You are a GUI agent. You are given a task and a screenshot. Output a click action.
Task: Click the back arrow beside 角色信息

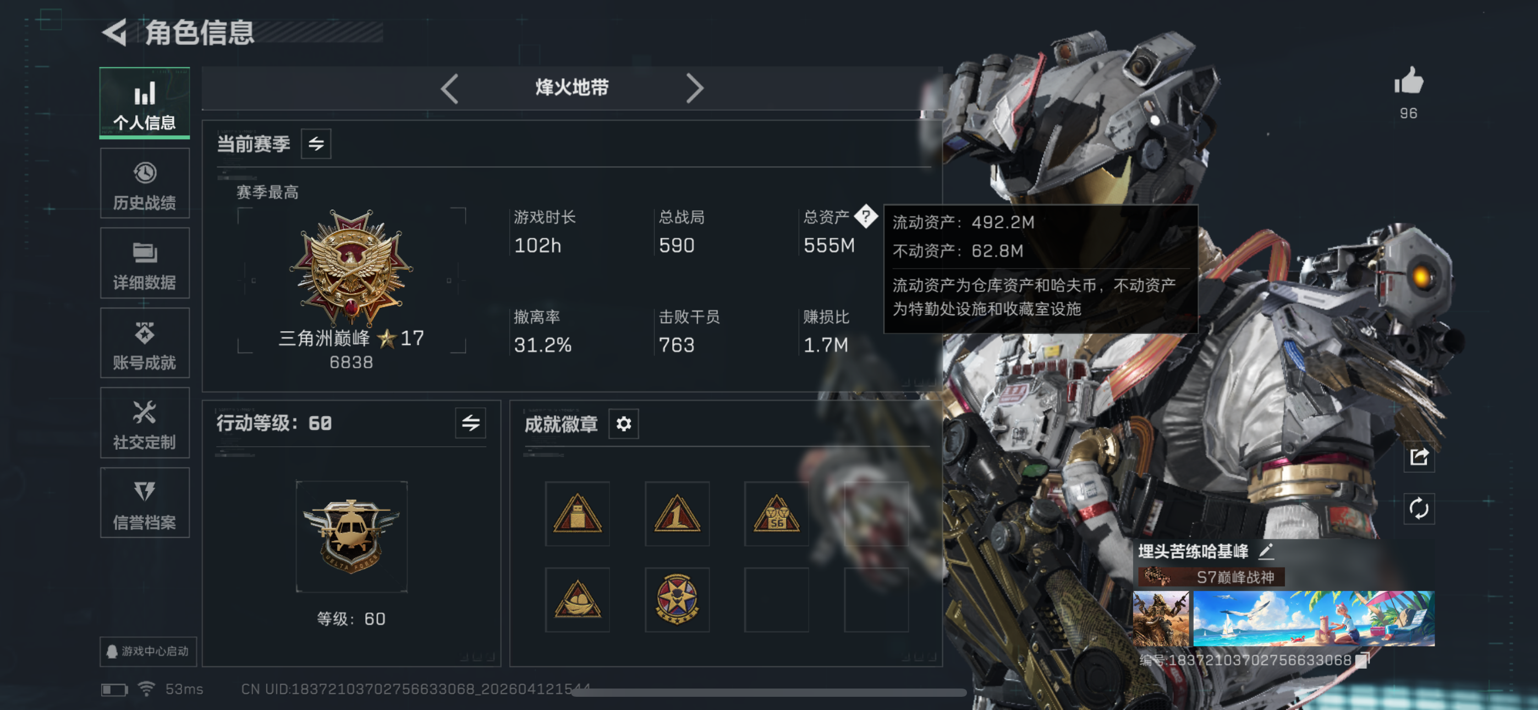tap(114, 32)
